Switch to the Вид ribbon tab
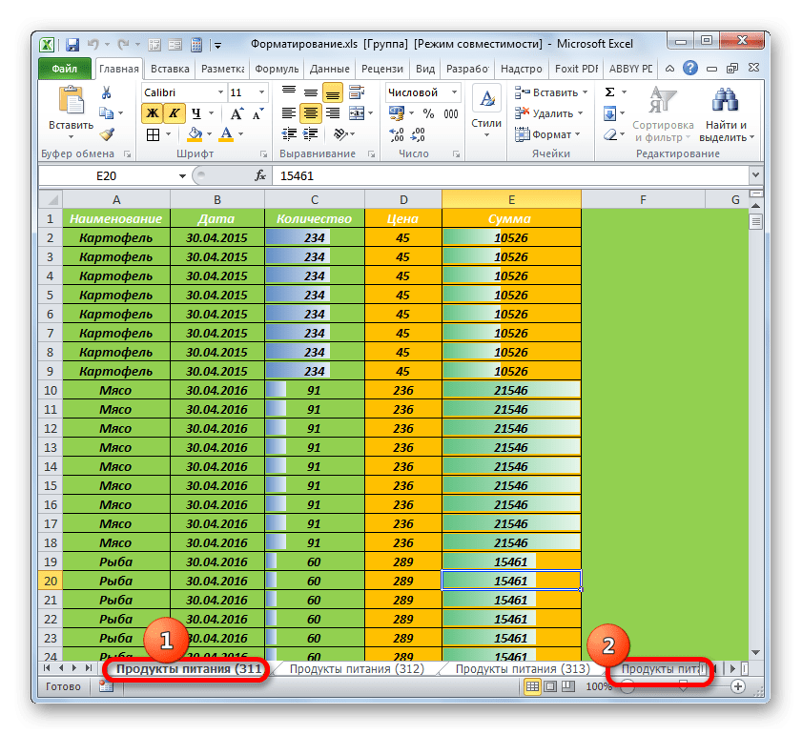The width and height of the screenshot is (802, 735). (x=425, y=69)
